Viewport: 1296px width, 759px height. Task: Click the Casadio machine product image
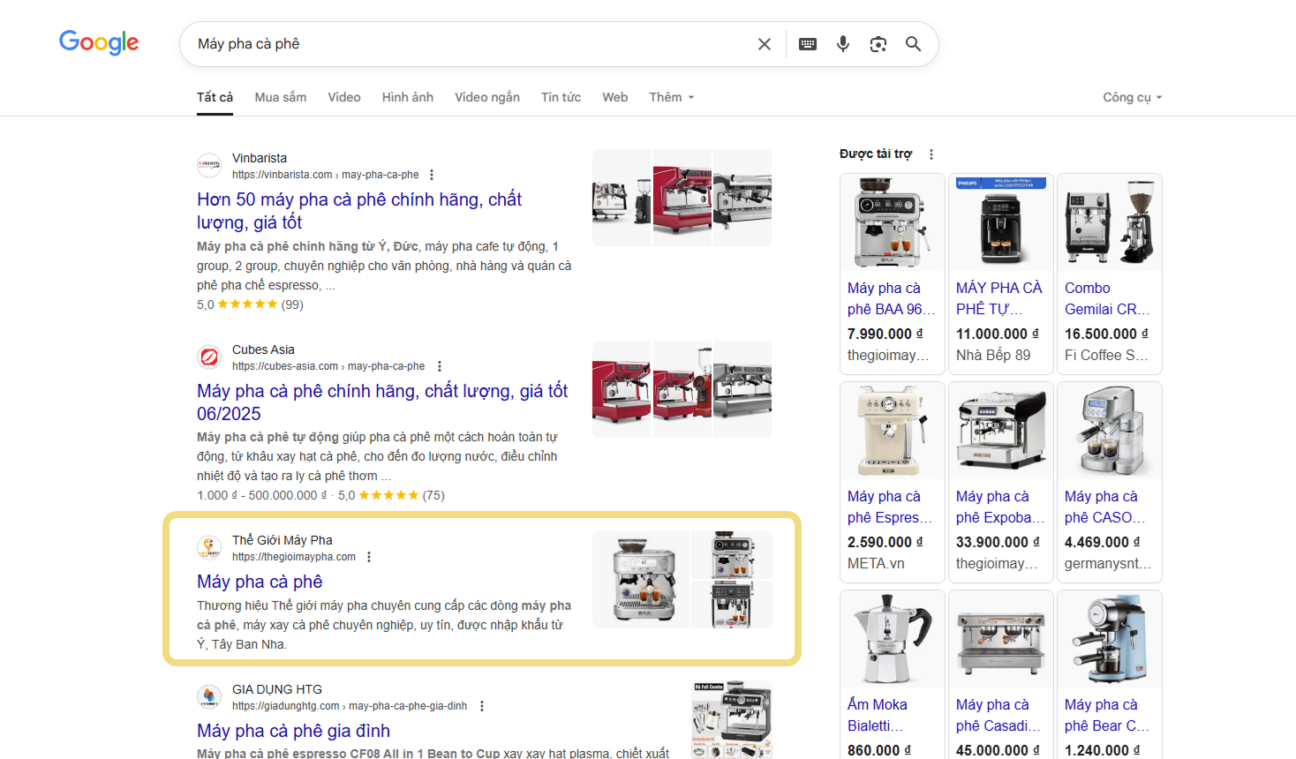click(1001, 639)
